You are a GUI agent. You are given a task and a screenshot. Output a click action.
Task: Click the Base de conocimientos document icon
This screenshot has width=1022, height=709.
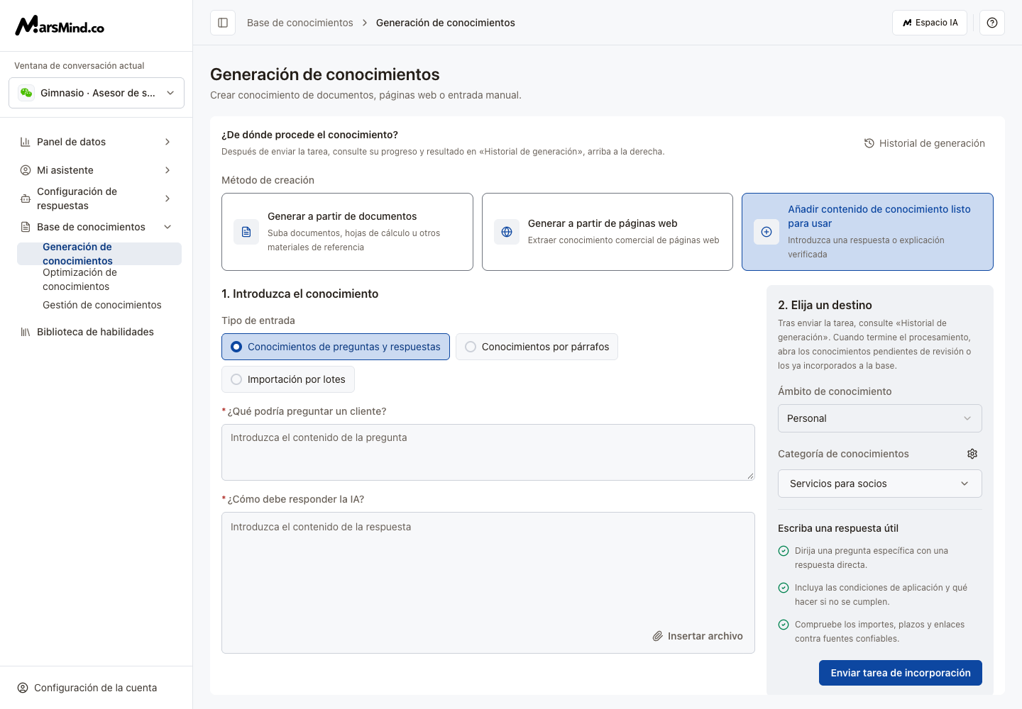pos(26,227)
